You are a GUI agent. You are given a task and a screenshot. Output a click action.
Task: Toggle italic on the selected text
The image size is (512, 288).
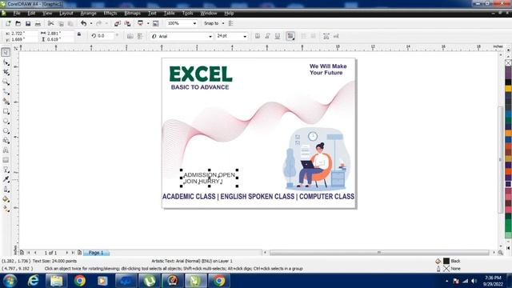pyautogui.click(x=267, y=36)
